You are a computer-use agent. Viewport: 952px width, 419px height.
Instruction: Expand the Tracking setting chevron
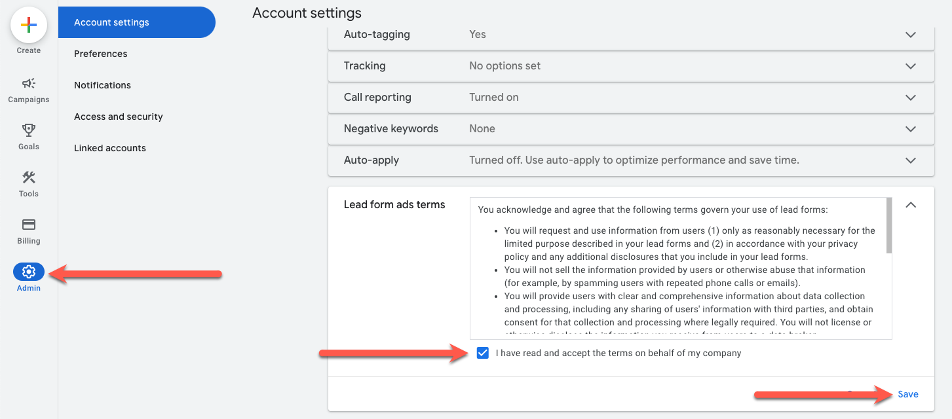(910, 66)
